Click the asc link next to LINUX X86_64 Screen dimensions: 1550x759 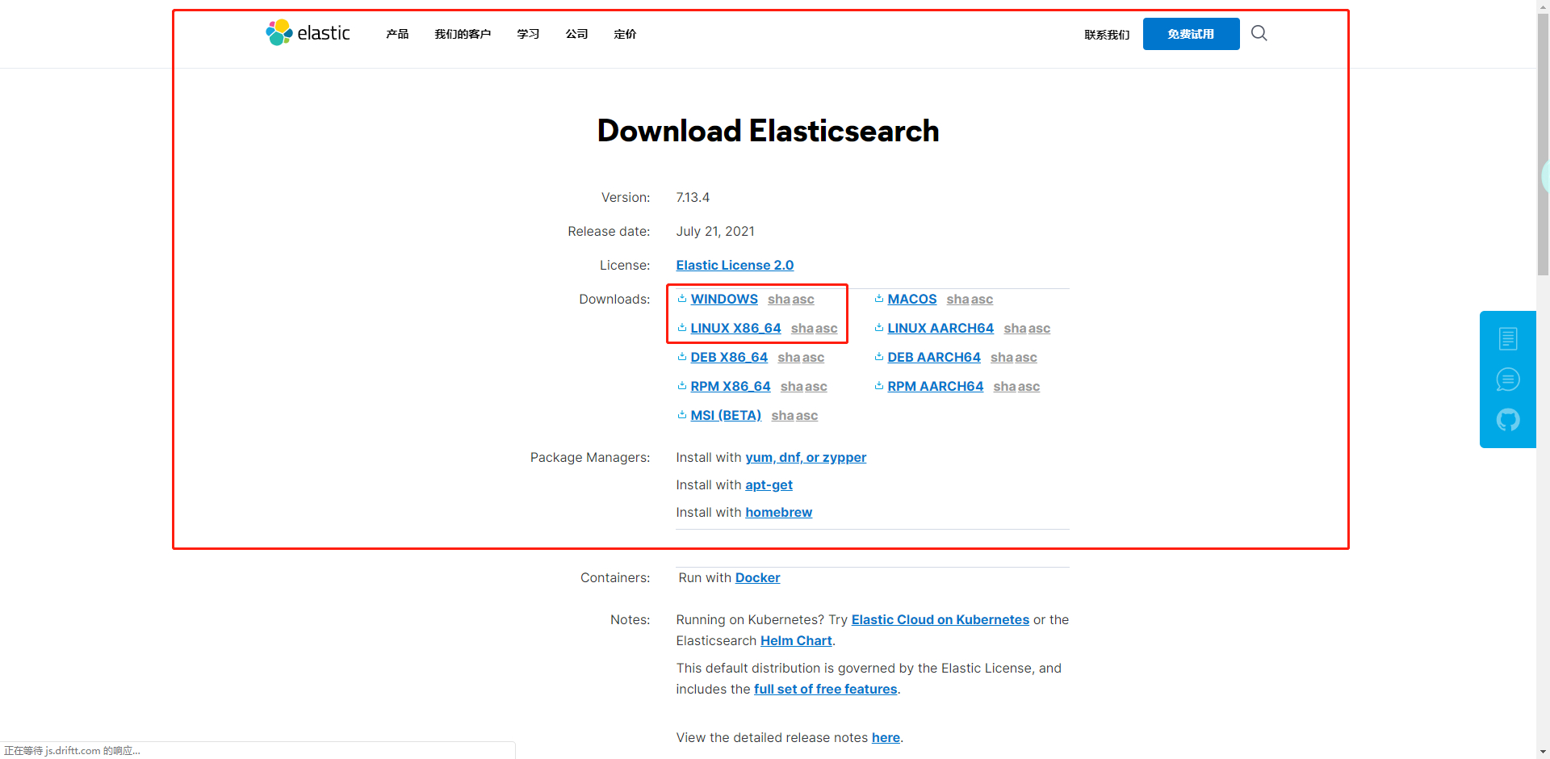tap(826, 328)
